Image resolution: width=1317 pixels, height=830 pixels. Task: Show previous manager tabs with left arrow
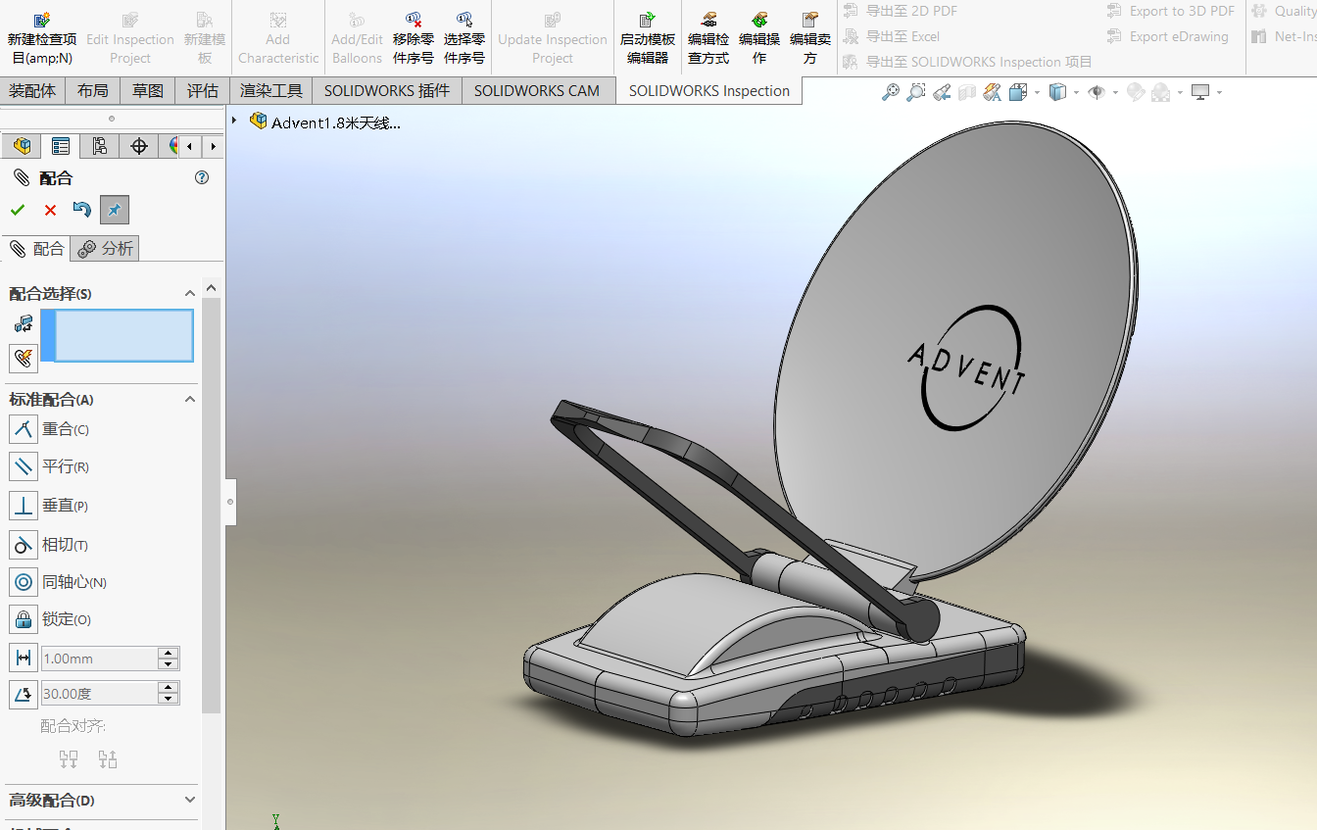click(190, 146)
